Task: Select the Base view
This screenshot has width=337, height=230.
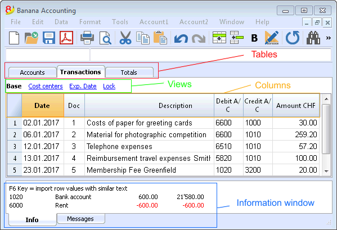Action: (x=14, y=86)
